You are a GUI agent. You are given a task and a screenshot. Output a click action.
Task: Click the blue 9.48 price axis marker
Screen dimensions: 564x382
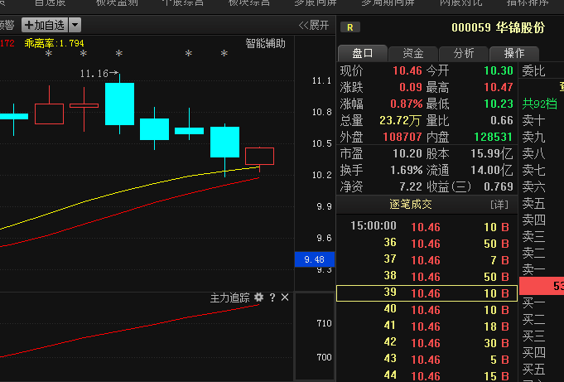pyautogui.click(x=315, y=259)
